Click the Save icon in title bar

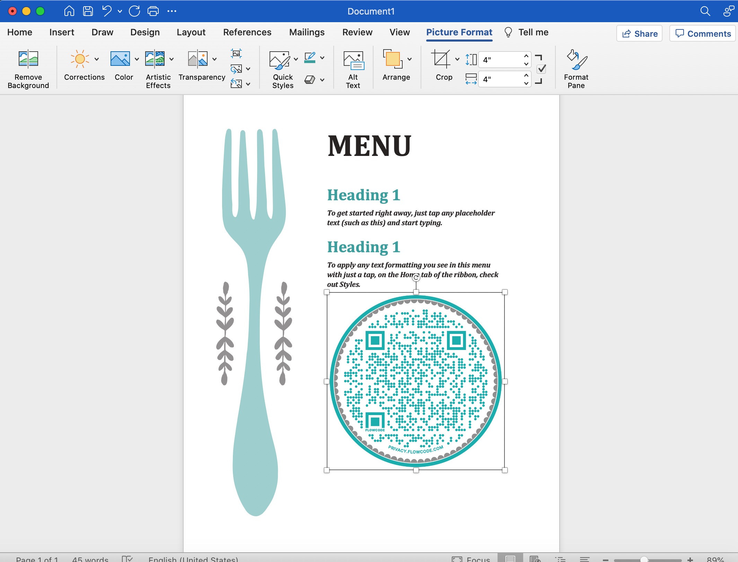tap(88, 11)
